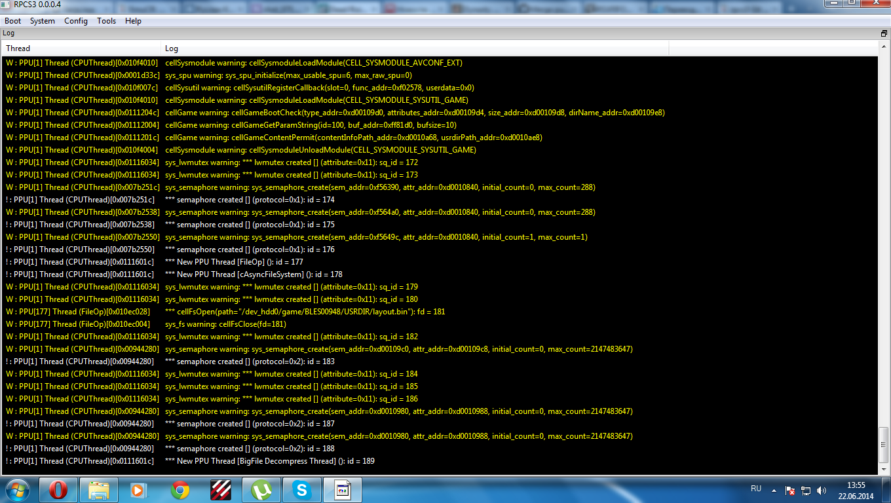Select semaphore created row id = 175
Image resolution: width=891 pixels, height=503 pixels.
click(440, 225)
